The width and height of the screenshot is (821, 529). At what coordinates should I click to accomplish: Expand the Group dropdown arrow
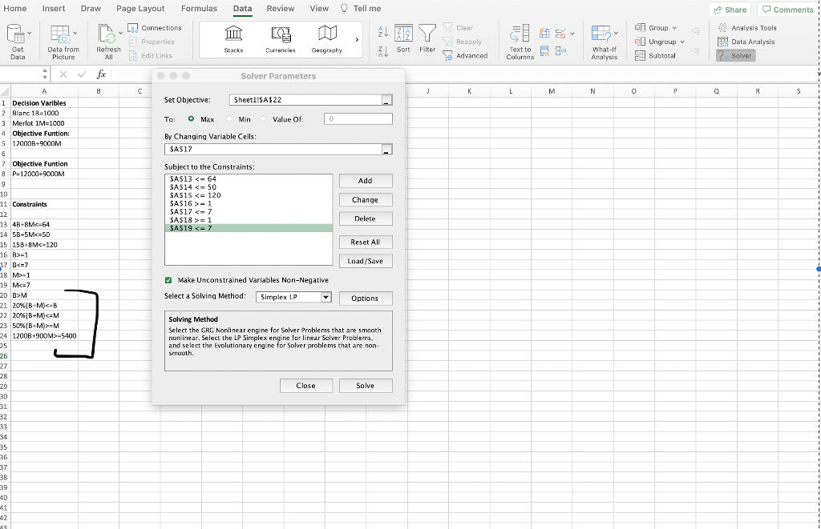coord(674,28)
